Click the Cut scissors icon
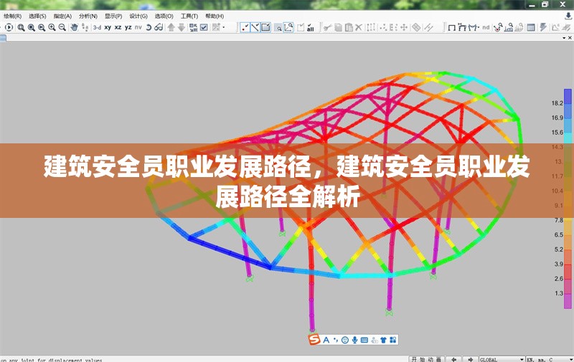574x362 pixels. coord(327,27)
